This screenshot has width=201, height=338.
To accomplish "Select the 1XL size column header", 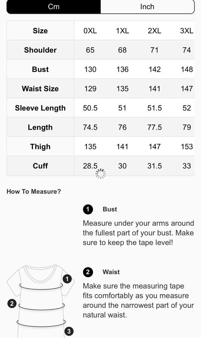I will 122,31.
